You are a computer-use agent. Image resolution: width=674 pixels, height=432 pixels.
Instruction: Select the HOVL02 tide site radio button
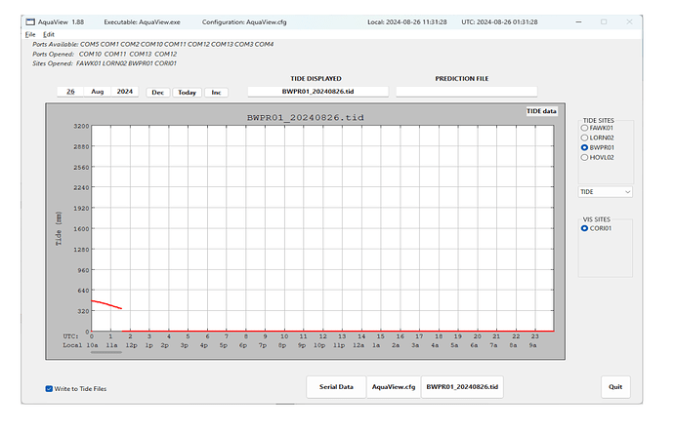pos(584,157)
